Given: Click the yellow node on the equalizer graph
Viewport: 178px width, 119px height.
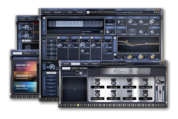Looking at the screenshot, I should point(127,41).
